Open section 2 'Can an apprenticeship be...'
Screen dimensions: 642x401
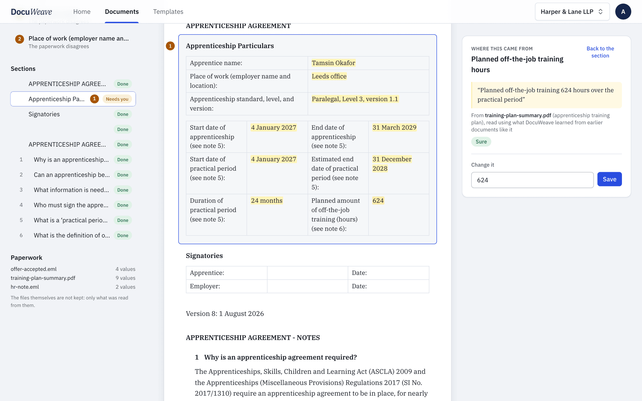click(73, 175)
